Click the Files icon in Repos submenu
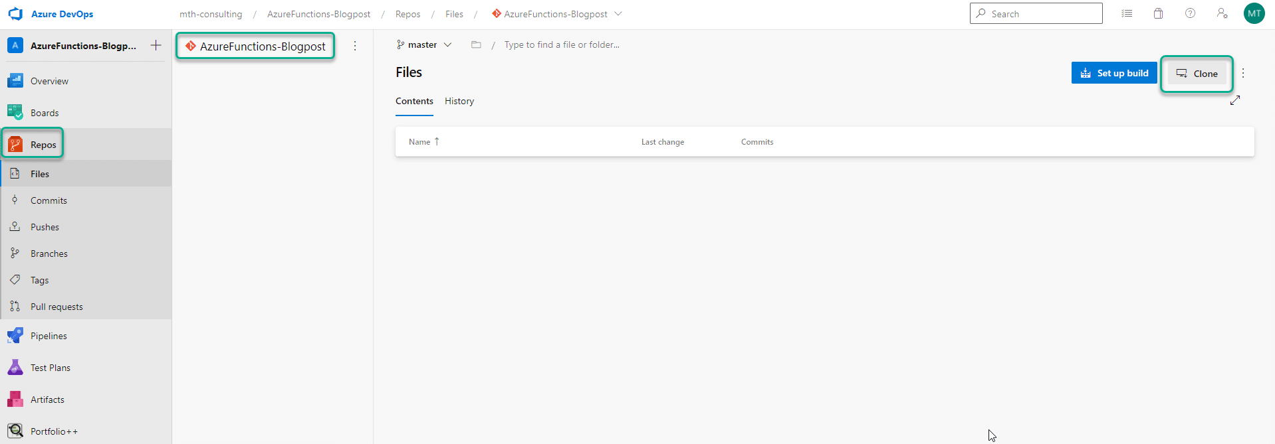Screen dimensions: 1275x444 (x=15, y=173)
